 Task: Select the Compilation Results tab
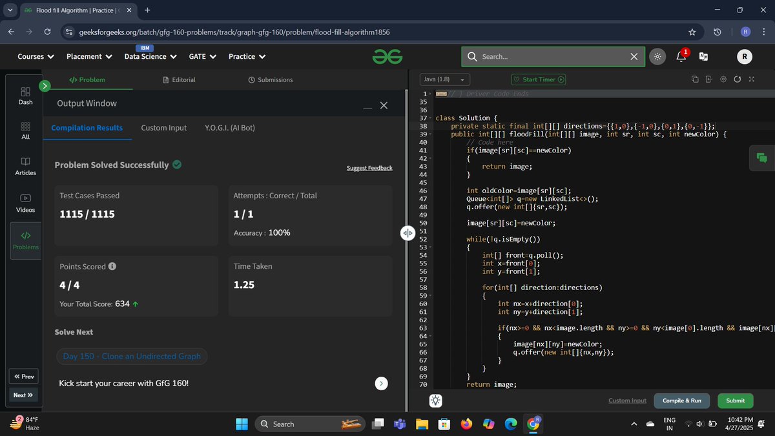click(x=87, y=128)
